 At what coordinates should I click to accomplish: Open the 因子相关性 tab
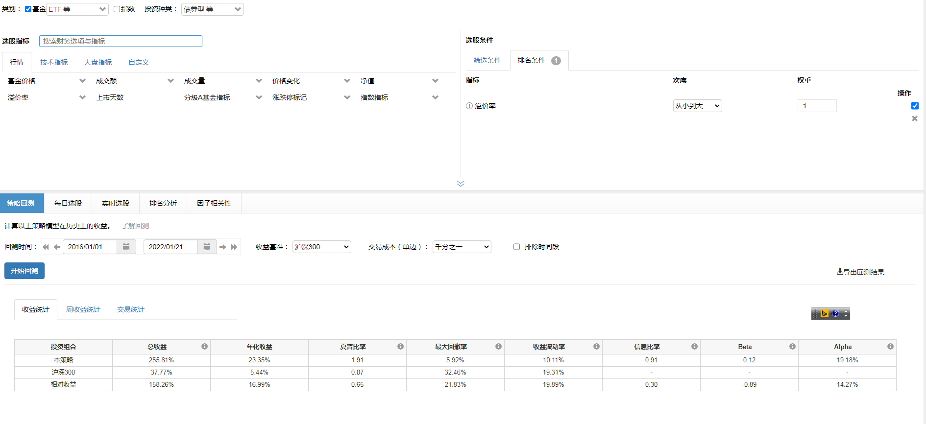tap(214, 203)
